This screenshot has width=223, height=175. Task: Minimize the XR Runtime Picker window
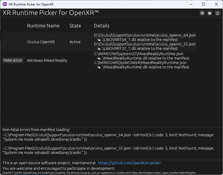click(x=191, y=4)
